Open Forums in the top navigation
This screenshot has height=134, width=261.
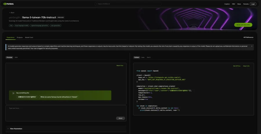click(246, 4)
